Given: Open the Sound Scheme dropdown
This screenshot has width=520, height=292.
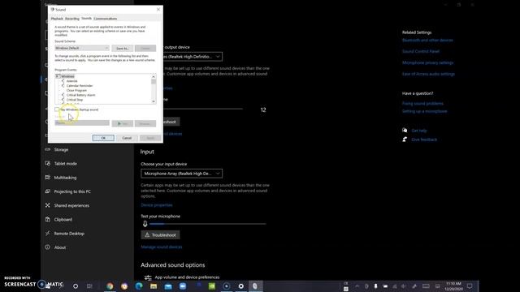Looking at the screenshot, I should click(82, 48).
